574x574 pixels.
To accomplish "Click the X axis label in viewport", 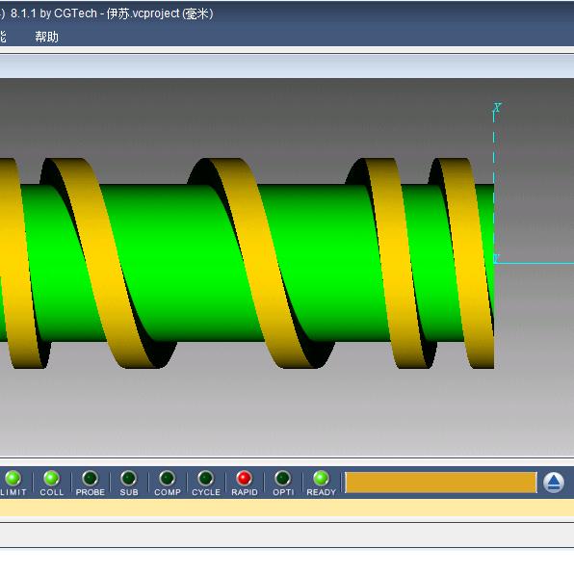I will [x=497, y=107].
